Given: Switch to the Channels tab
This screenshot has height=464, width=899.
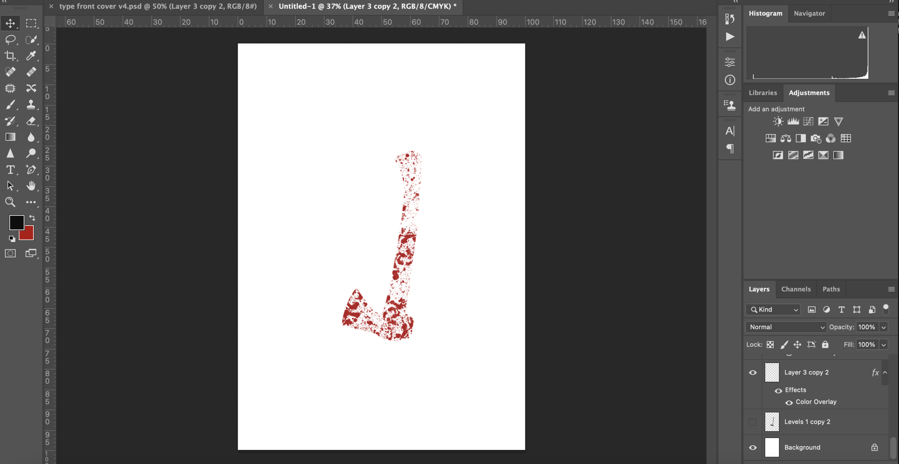Looking at the screenshot, I should (796, 289).
